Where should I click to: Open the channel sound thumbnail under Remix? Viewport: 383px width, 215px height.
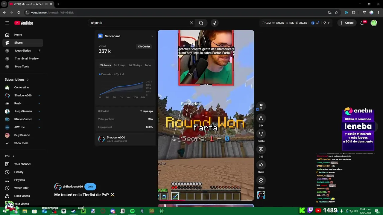261,195
